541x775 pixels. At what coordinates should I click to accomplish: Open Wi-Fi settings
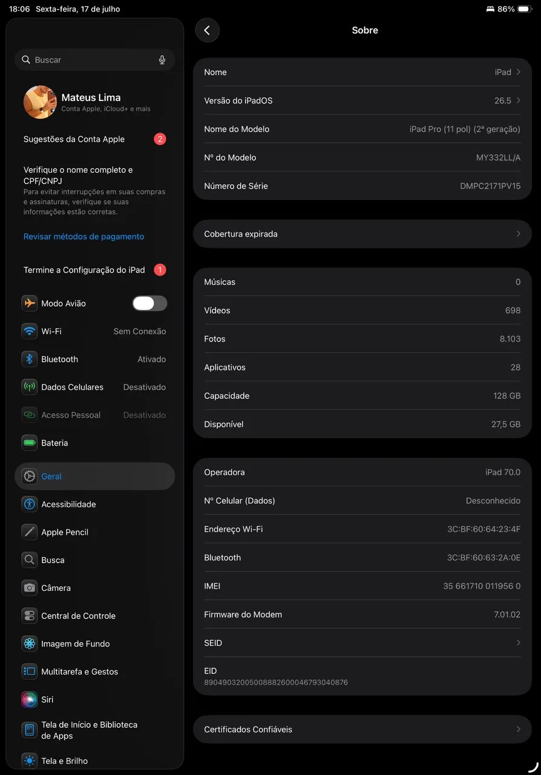coord(94,331)
